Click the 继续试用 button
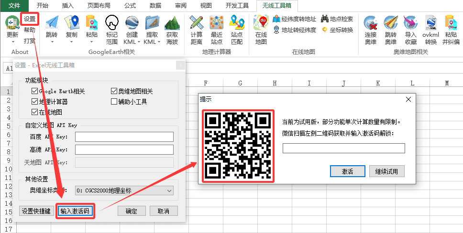Image resolution: width=463 pixels, height=233 pixels. [x=386, y=171]
